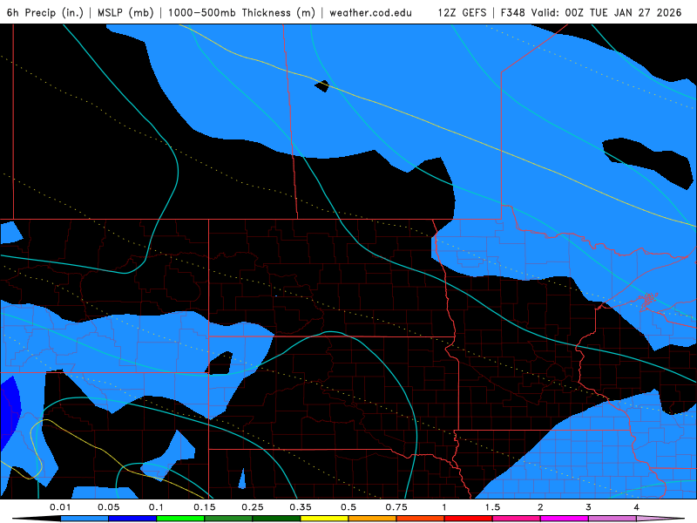The height and width of the screenshot is (523, 697).
Task: Click the 'weather.cod.edu' site text
Action: [371, 12]
